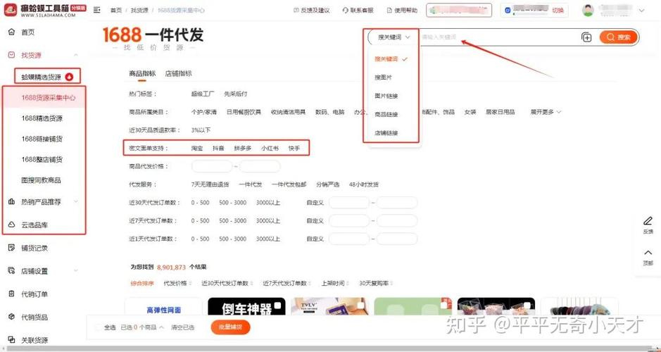Click the 代销货品 cube icon
The height and width of the screenshot is (352, 661).
pos(11,317)
